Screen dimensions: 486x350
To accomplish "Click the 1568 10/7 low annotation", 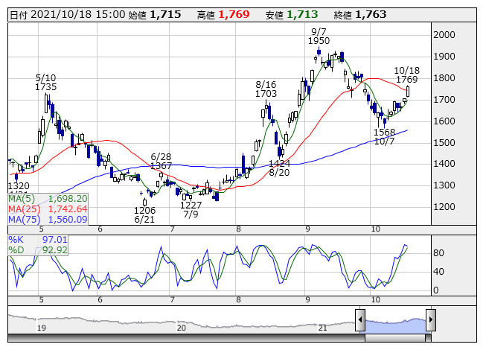I will (384, 136).
